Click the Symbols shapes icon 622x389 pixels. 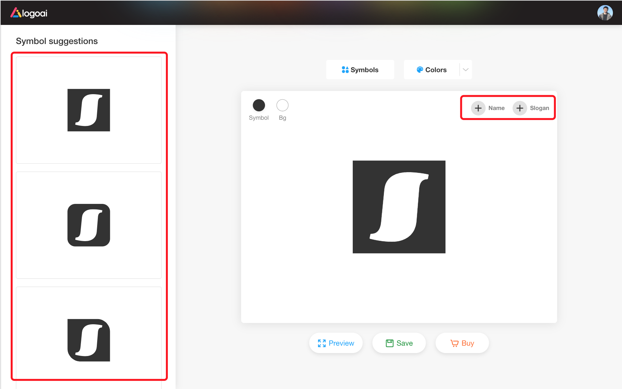coord(345,70)
